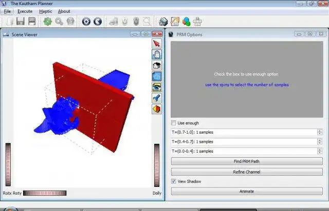Click the grey PRM Options message panel

247,79
